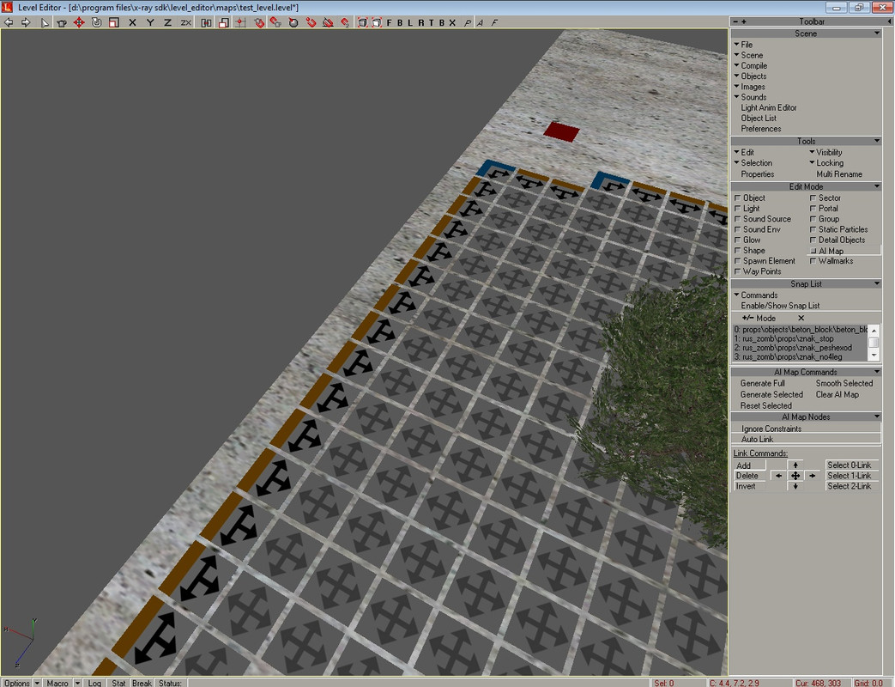Expand Snap List Commands dropdown

coord(756,295)
